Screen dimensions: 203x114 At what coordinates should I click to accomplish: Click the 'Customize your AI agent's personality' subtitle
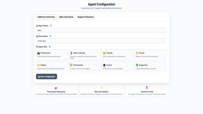pyautogui.click(x=101, y=8)
